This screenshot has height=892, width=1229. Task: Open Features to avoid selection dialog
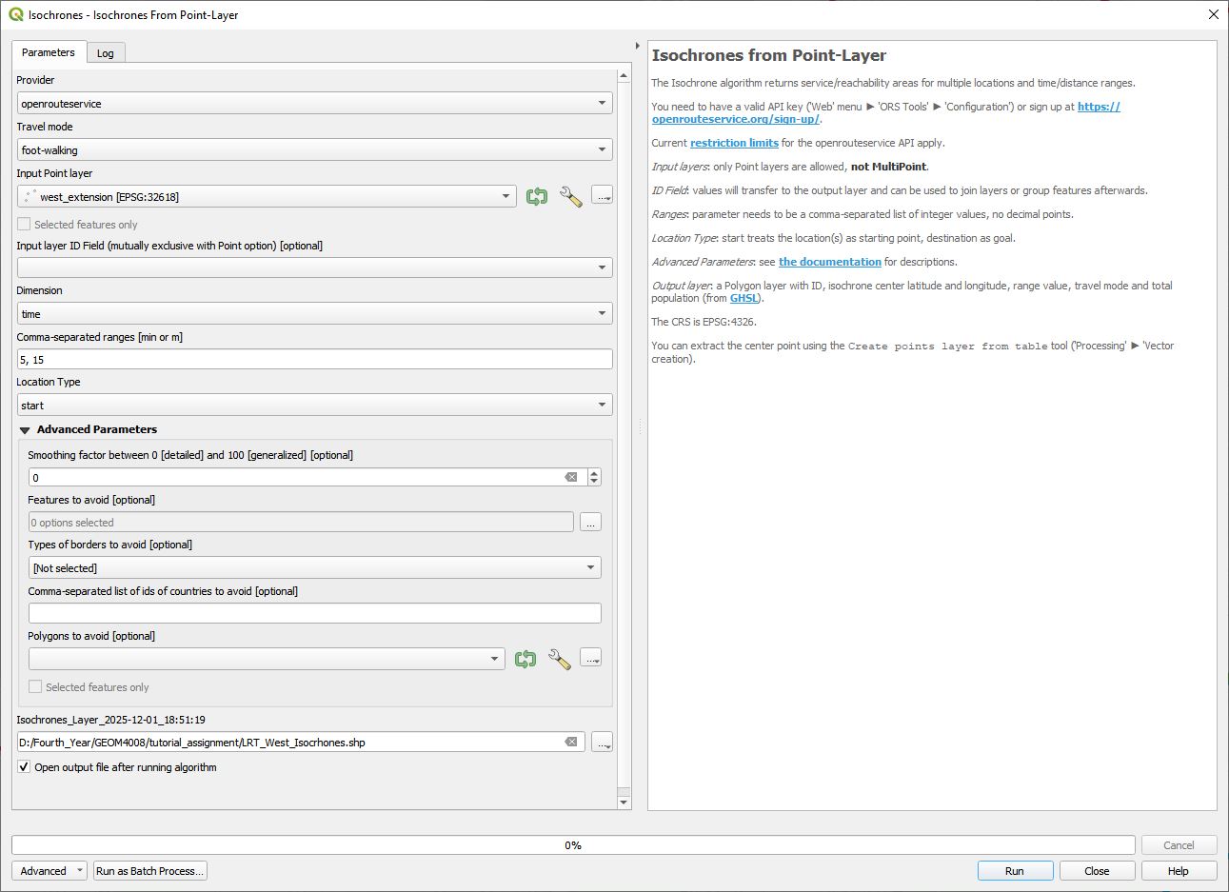[590, 523]
